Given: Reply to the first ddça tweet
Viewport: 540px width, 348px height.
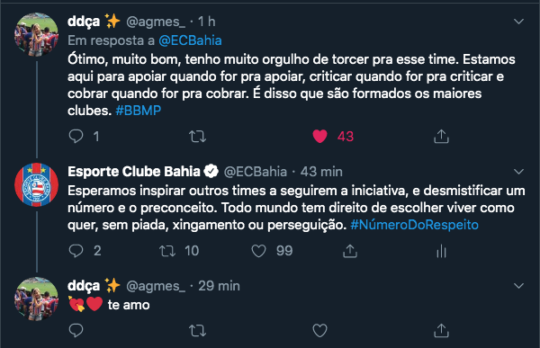Looking at the screenshot, I should 76,137.
